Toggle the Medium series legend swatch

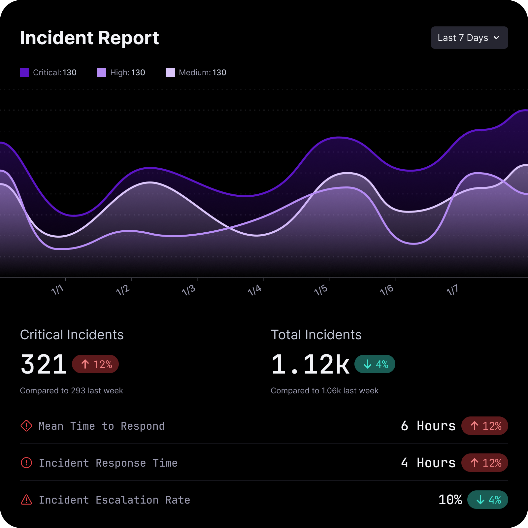pyautogui.click(x=170, y=73)
